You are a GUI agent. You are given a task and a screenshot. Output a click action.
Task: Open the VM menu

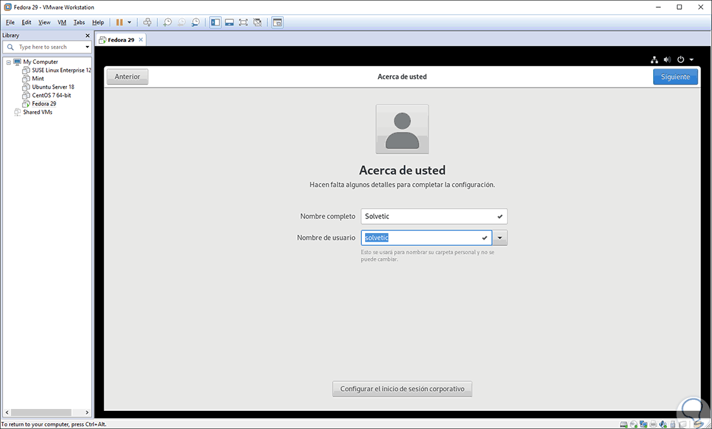61,22
